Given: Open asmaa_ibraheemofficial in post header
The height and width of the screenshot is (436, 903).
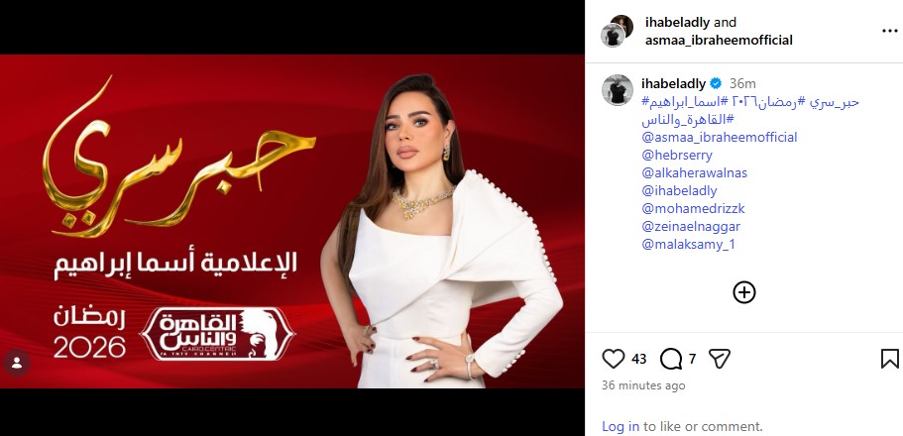Looking at the screenshot, I should pos(719,40).
